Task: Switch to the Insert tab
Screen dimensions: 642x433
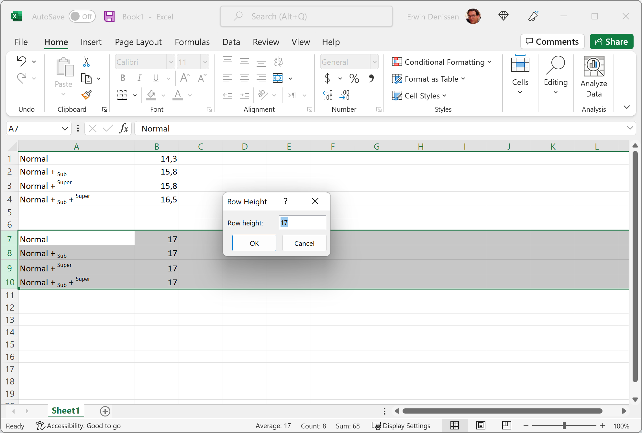Action: [91, 42]
